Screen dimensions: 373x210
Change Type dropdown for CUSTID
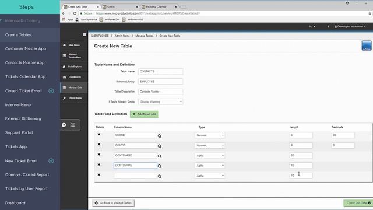click(x=210, y=135)
